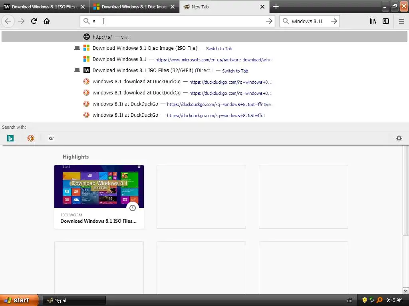Select first windows 8.1 download at DuckDuckGo suggestion
Image resolution: width=409 pixels, height=306 pixels.
coord(204,82)
